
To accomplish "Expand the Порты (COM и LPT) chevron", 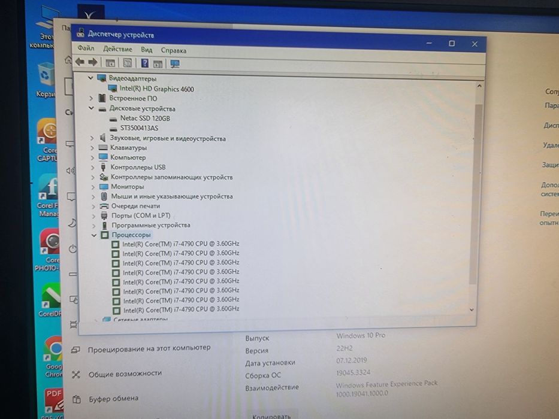I will (93, 215).
